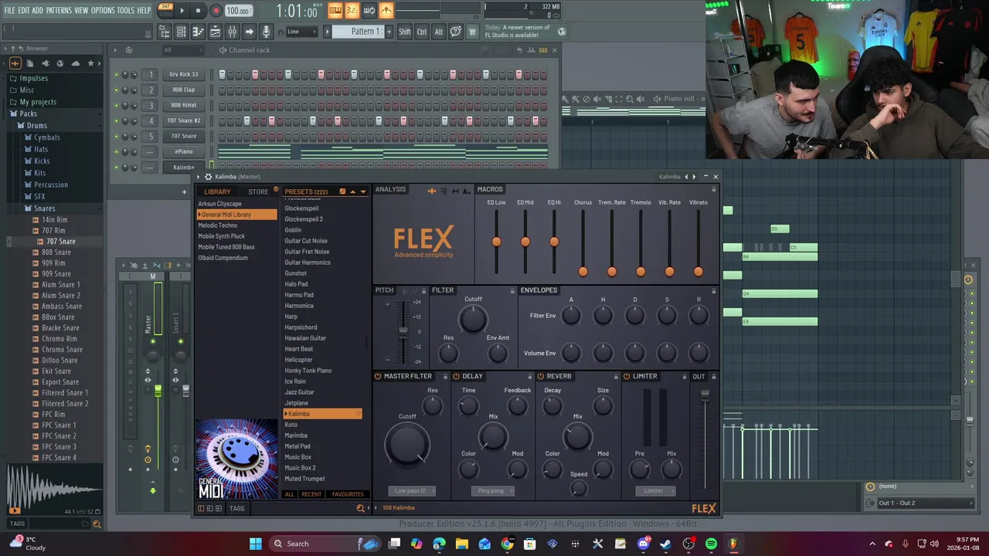Screen dimensions: 989x556
Task: Click the channel rack graph editor icon
Action: click(x=532, y=50)
